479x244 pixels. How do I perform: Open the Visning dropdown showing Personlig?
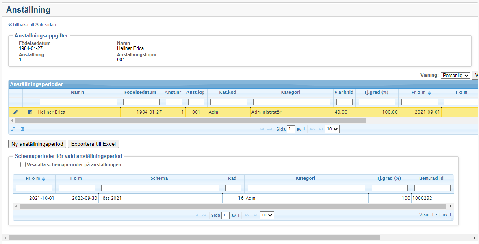tap(455, 76)
